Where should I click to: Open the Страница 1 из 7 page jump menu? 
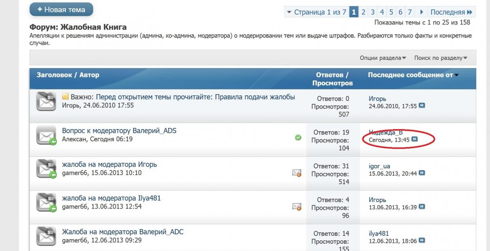pyautogui.click(x=316, y=12)
